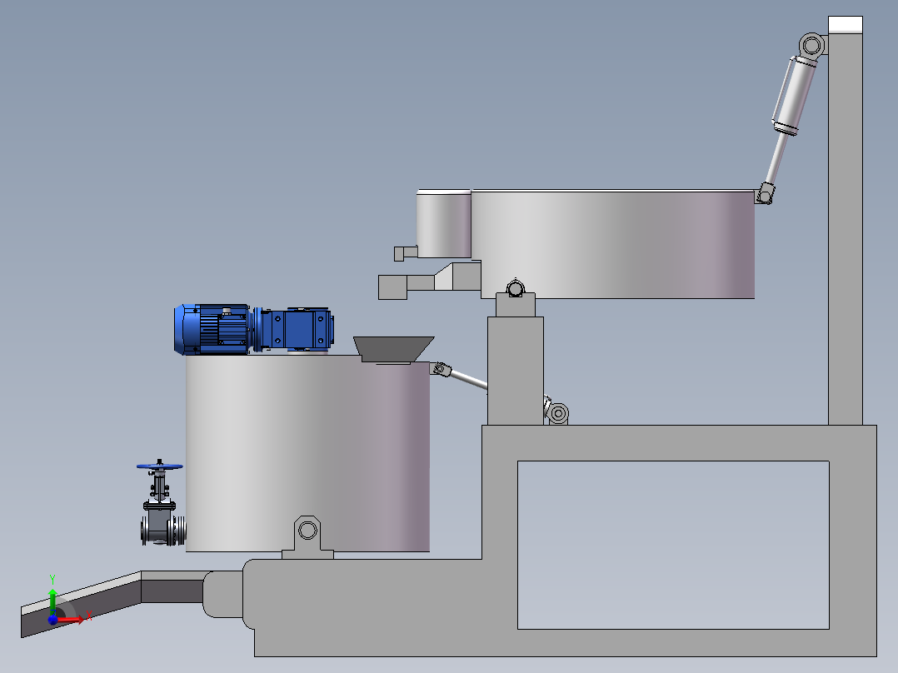Select the tall vertical support column on right
This screenshot has height=673, width=898.
point(846,228)
